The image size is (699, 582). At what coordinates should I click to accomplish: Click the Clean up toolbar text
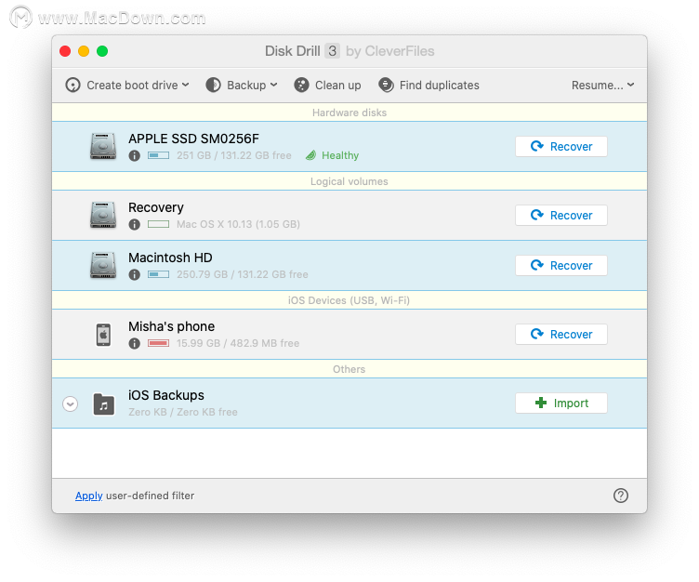click(x=338, y=85)
